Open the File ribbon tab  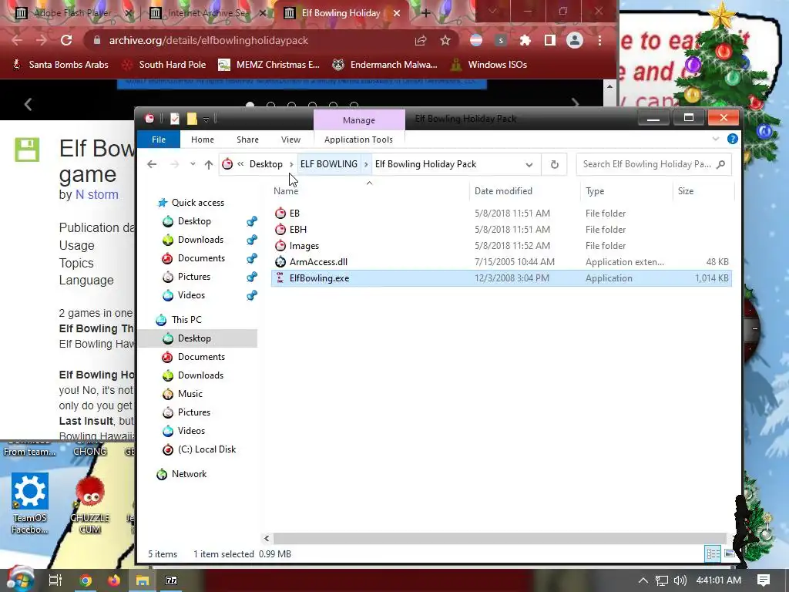tap(159, 140)
